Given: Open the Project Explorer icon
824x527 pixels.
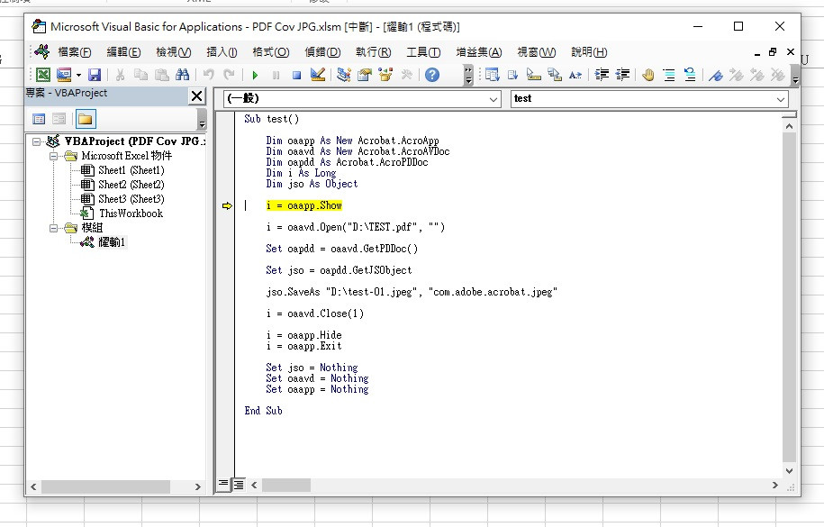Looking at the screenshot, I should click(x=344, y=75).
